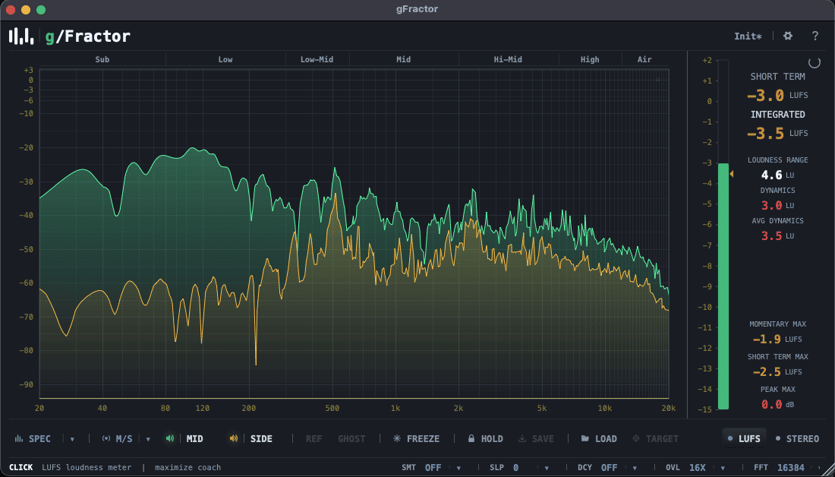Click the orange triangle marker on loudness meter

tap(732, 174)
